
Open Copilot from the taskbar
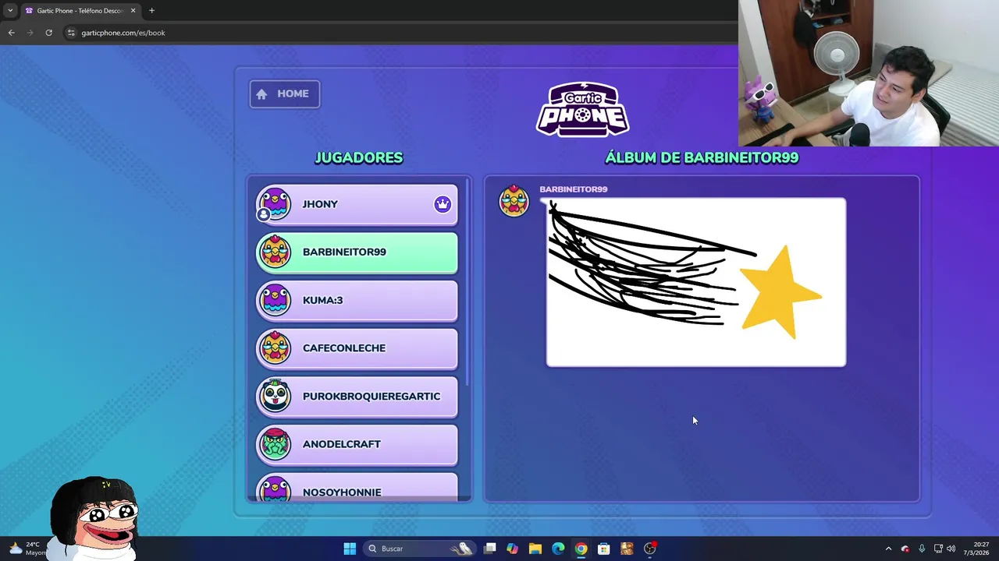[512, 549]
